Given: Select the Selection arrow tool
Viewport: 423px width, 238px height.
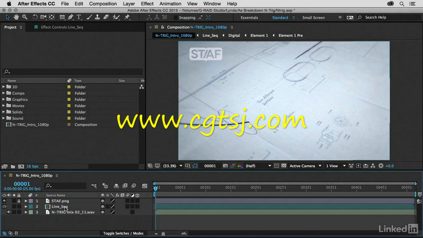Looking at the screenshot, I should point(7,17).
